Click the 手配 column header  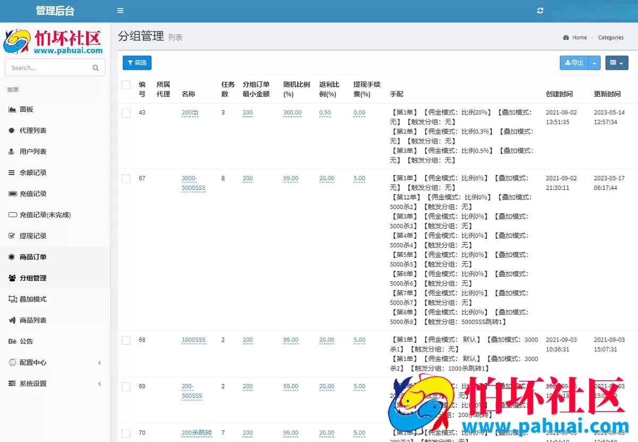pyautogui.click(x=397, y=94)
